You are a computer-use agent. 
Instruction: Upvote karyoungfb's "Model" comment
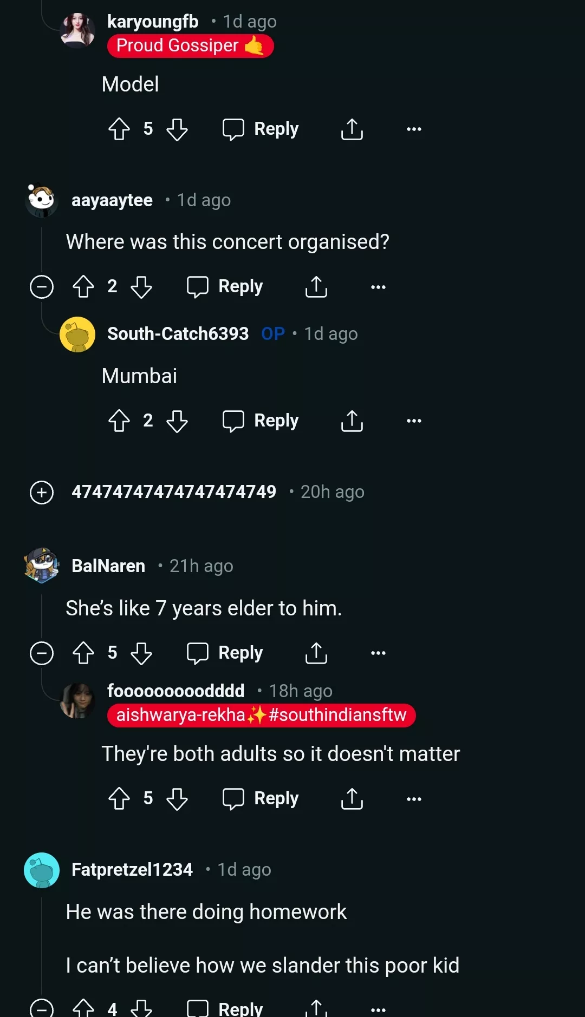pyautogui.click(x=119, y=129)
